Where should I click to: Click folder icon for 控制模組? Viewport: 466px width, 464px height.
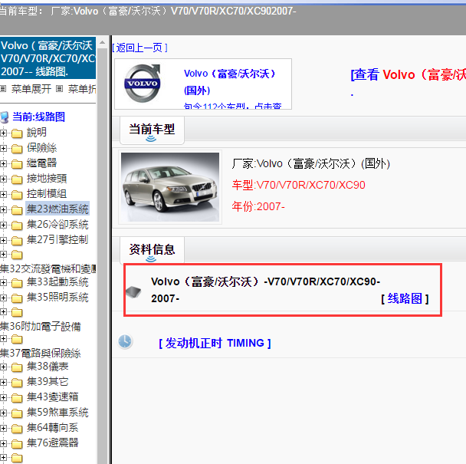tap(17, 195)
